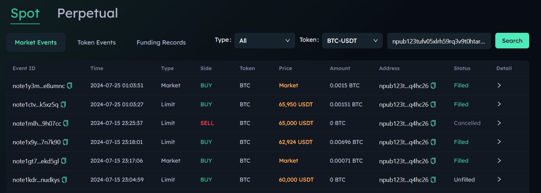Copy event ID note1mlh...9h07cc
Screen dimensions: 541x193
click(66, 123)
